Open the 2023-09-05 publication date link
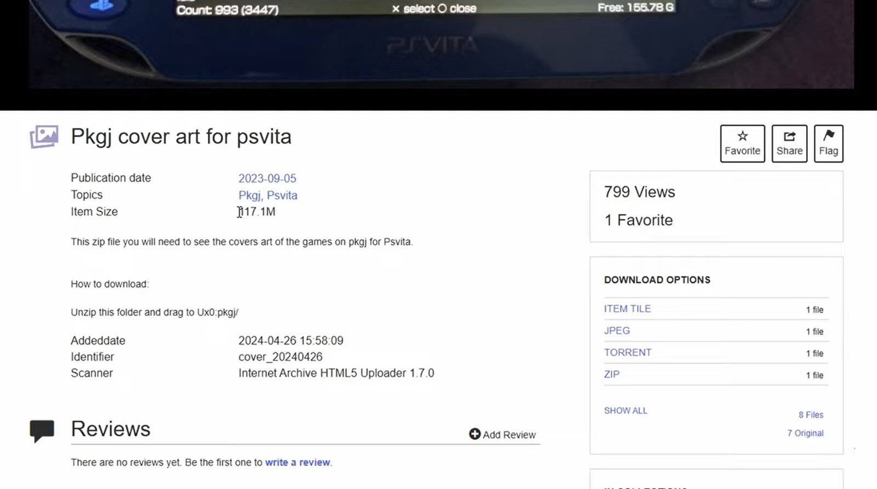877x489 pixels. [x=267, y=179]
